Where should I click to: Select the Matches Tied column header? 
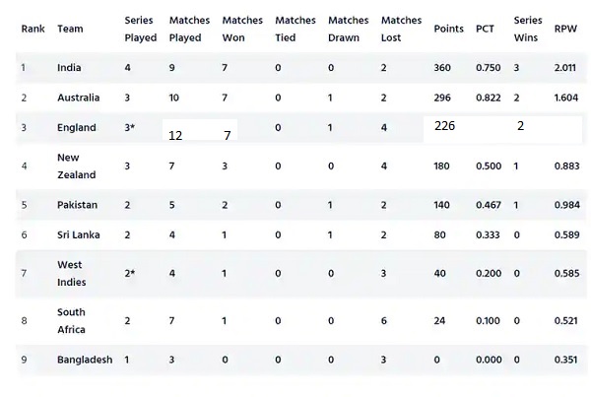tap(295, 29)
